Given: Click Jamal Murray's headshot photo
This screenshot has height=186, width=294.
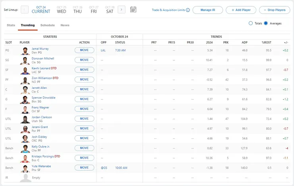Looking at the screenshot, I should pos(25,51).
